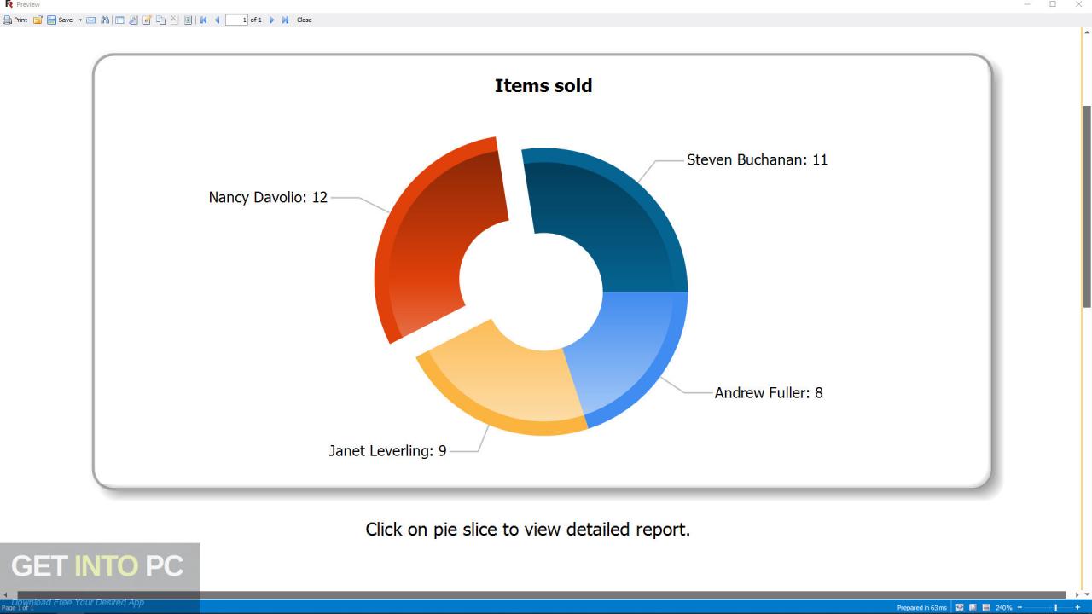This screenshot has width=1092, height=614.
Task: Click the 'Nancy Davolio: 12' label
Action: (x=268, y=197)
